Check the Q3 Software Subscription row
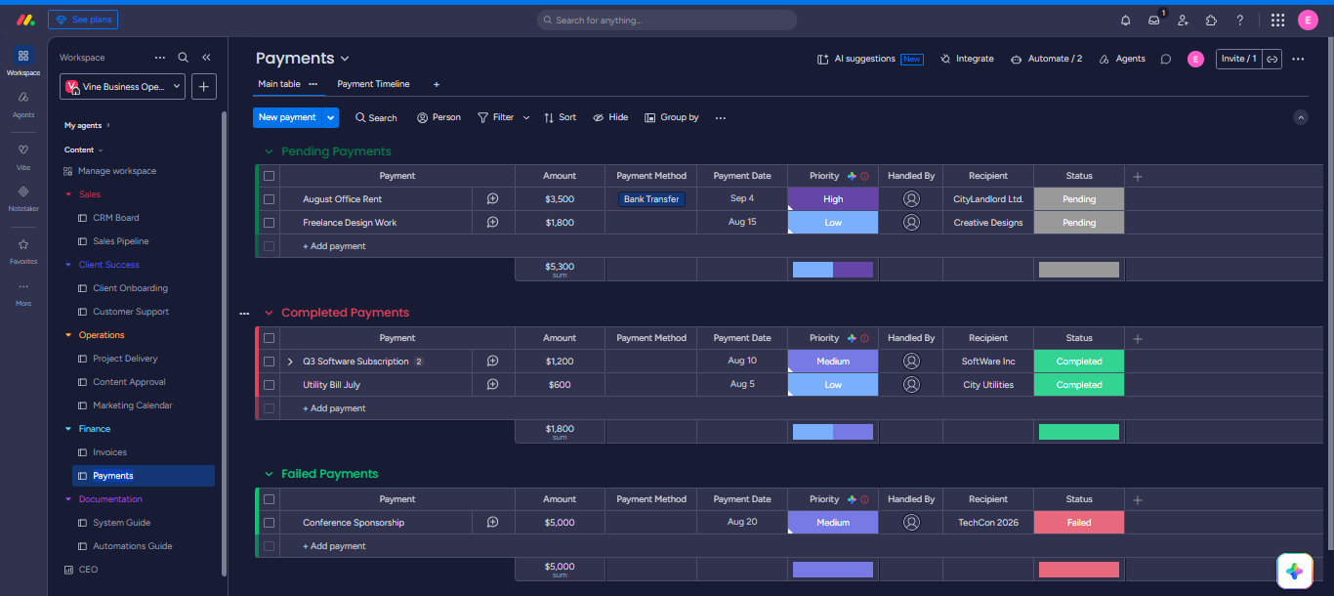The width and height of the screenshot is (1334, 596). [270, 362]
